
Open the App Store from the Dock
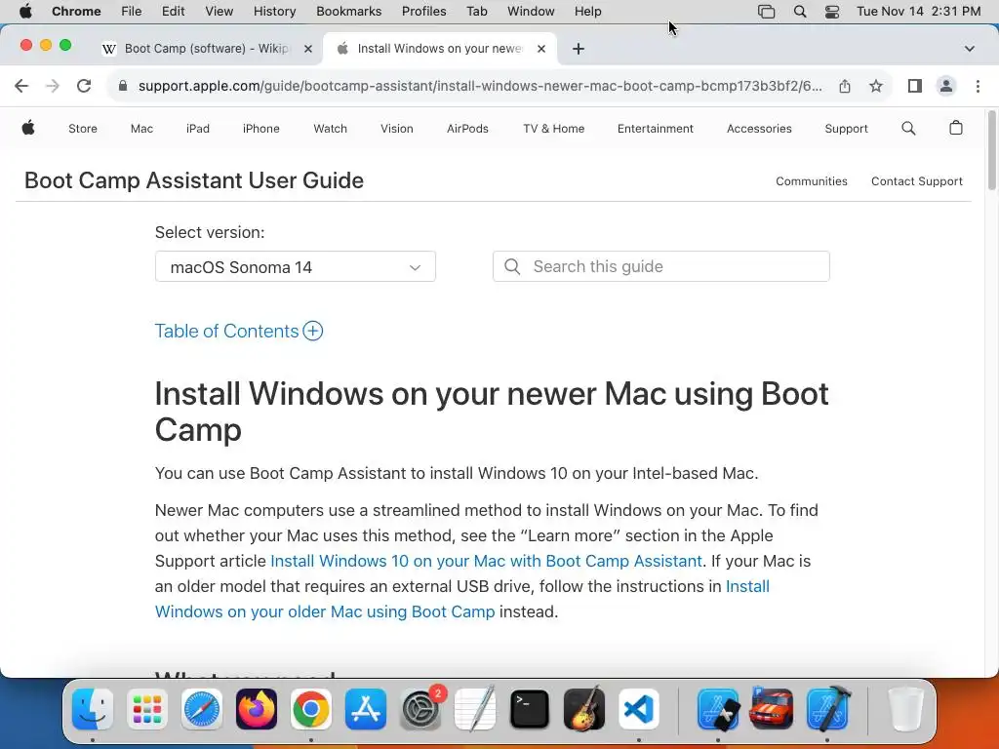tap(366, 709)
